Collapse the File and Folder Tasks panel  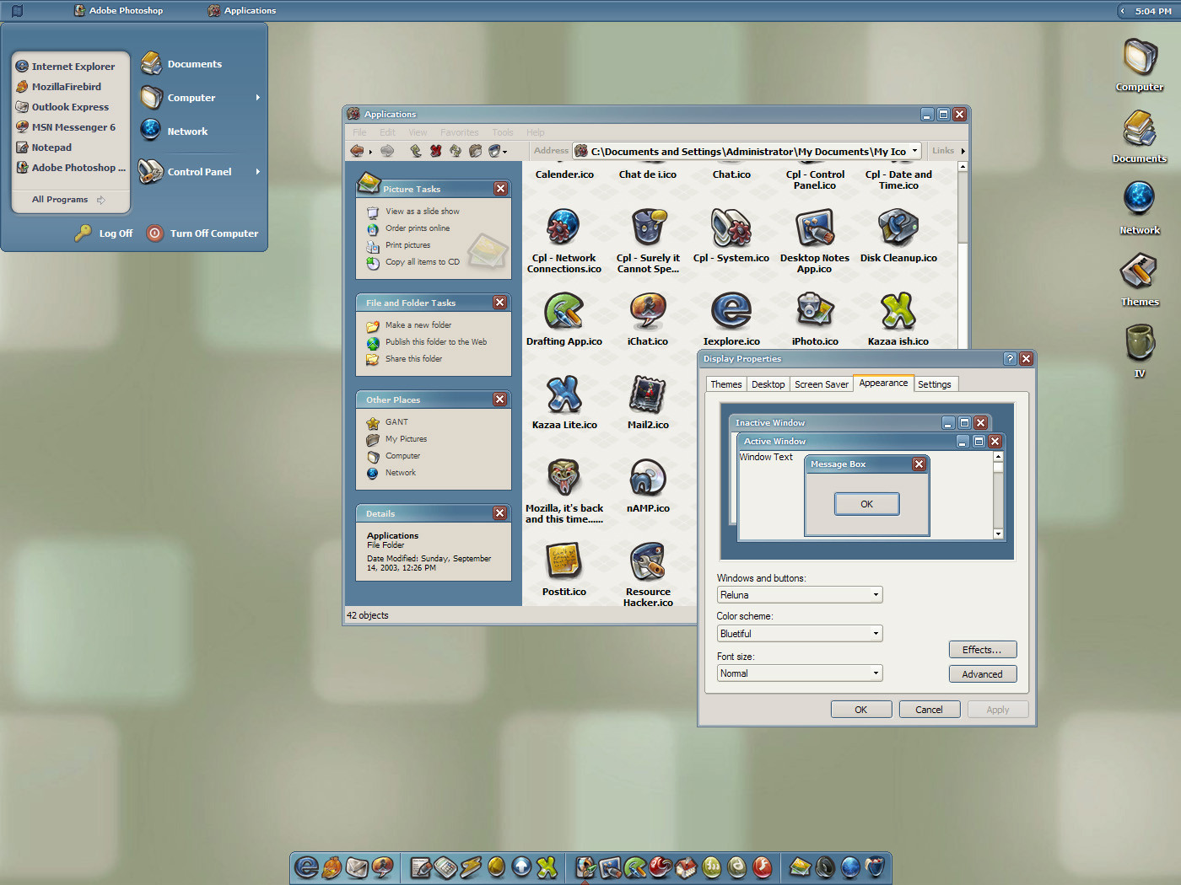coord(500,303)
